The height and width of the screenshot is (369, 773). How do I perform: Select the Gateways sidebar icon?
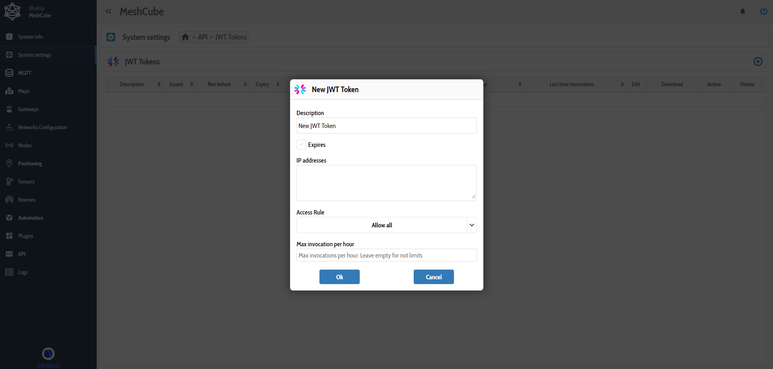(x=9, y=109)
